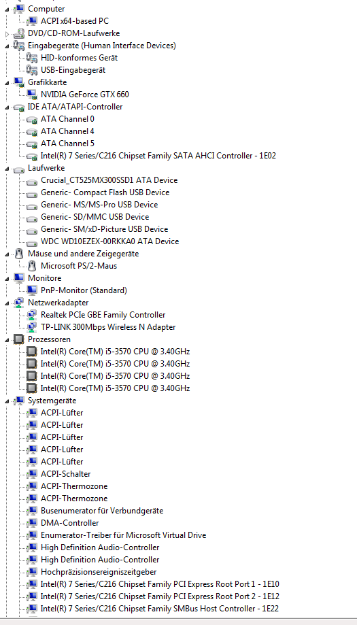Collapse the Grafikkarte category
The image size is (357, 625).
pos(7,83)
